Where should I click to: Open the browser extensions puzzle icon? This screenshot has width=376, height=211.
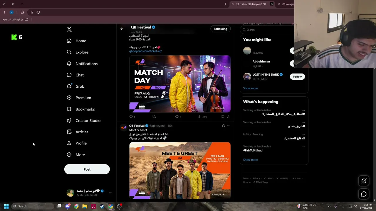(22, 12)
